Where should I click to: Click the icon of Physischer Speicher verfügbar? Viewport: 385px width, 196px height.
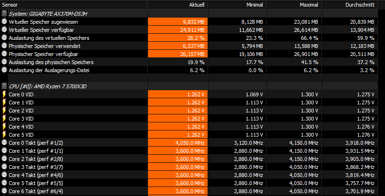pyautogui.click(x=4, y=54)
